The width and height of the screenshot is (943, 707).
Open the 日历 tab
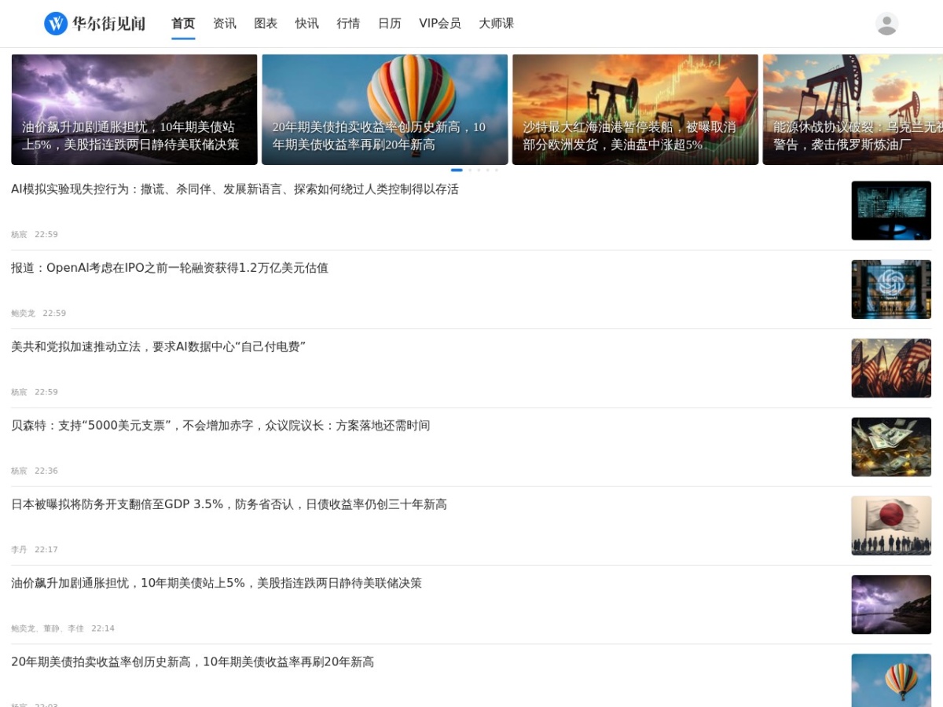(x=390, y=24)
